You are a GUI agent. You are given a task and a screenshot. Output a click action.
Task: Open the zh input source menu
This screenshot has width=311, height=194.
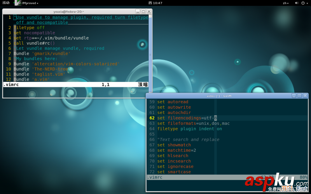click(286, 3)
